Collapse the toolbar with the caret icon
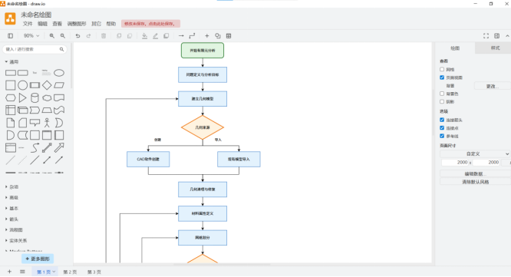 click(x=507, y=36)
